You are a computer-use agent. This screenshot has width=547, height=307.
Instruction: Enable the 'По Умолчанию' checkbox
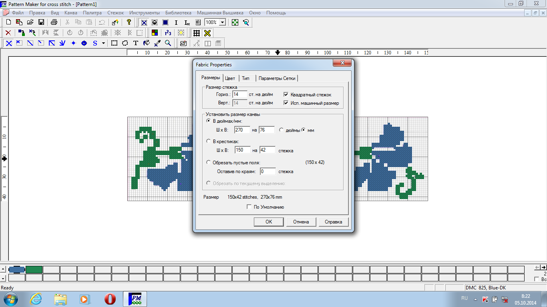(249, 207)
